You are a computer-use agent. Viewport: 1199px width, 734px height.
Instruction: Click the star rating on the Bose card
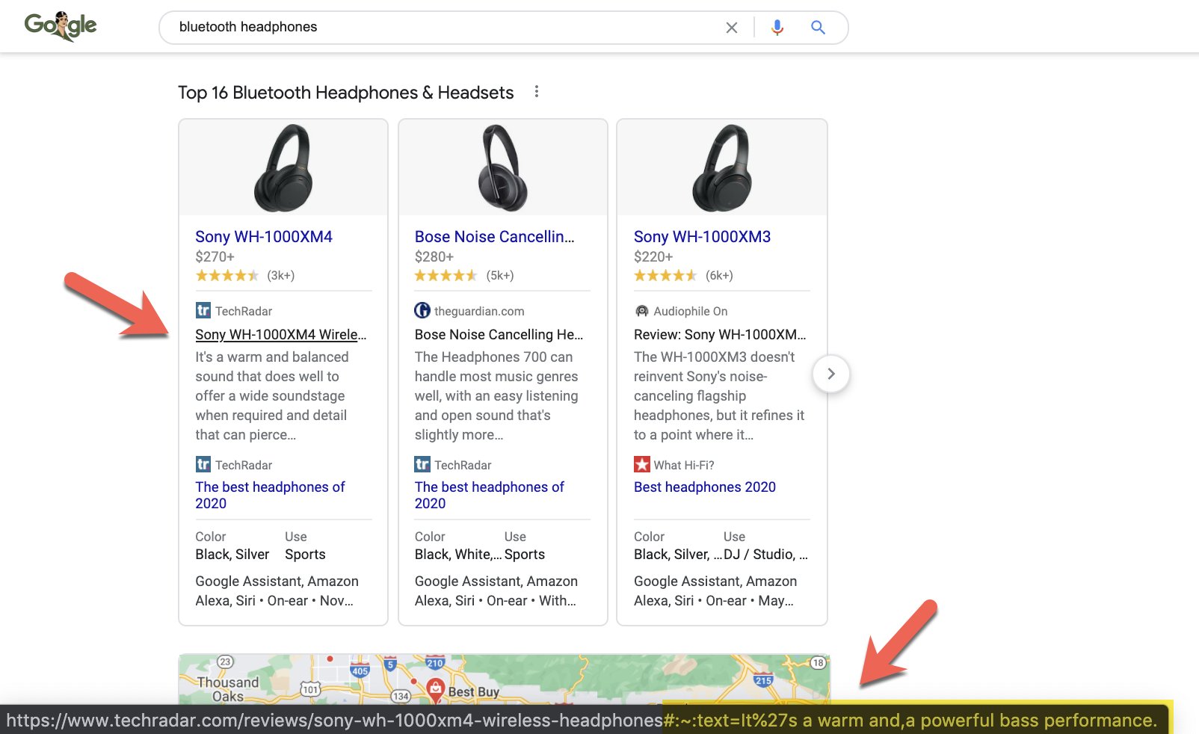coord(446,275)
